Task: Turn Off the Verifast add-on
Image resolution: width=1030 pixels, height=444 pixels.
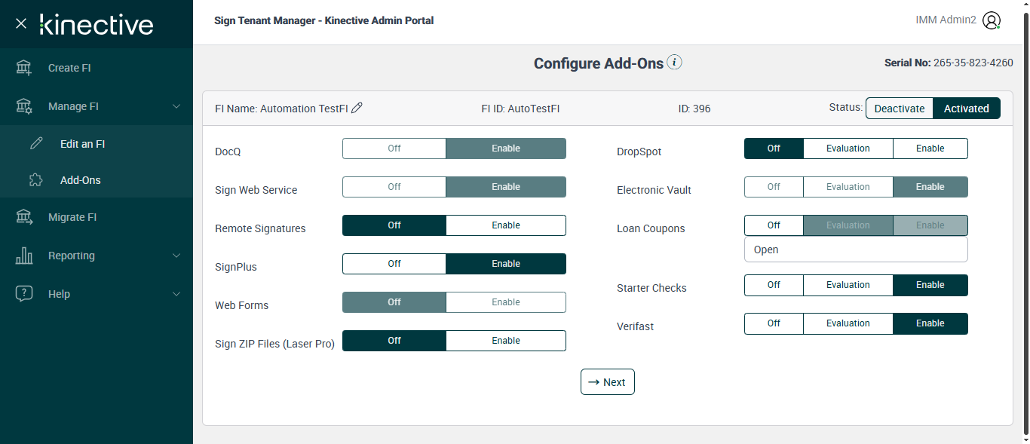Action: [x=774, y=323]
